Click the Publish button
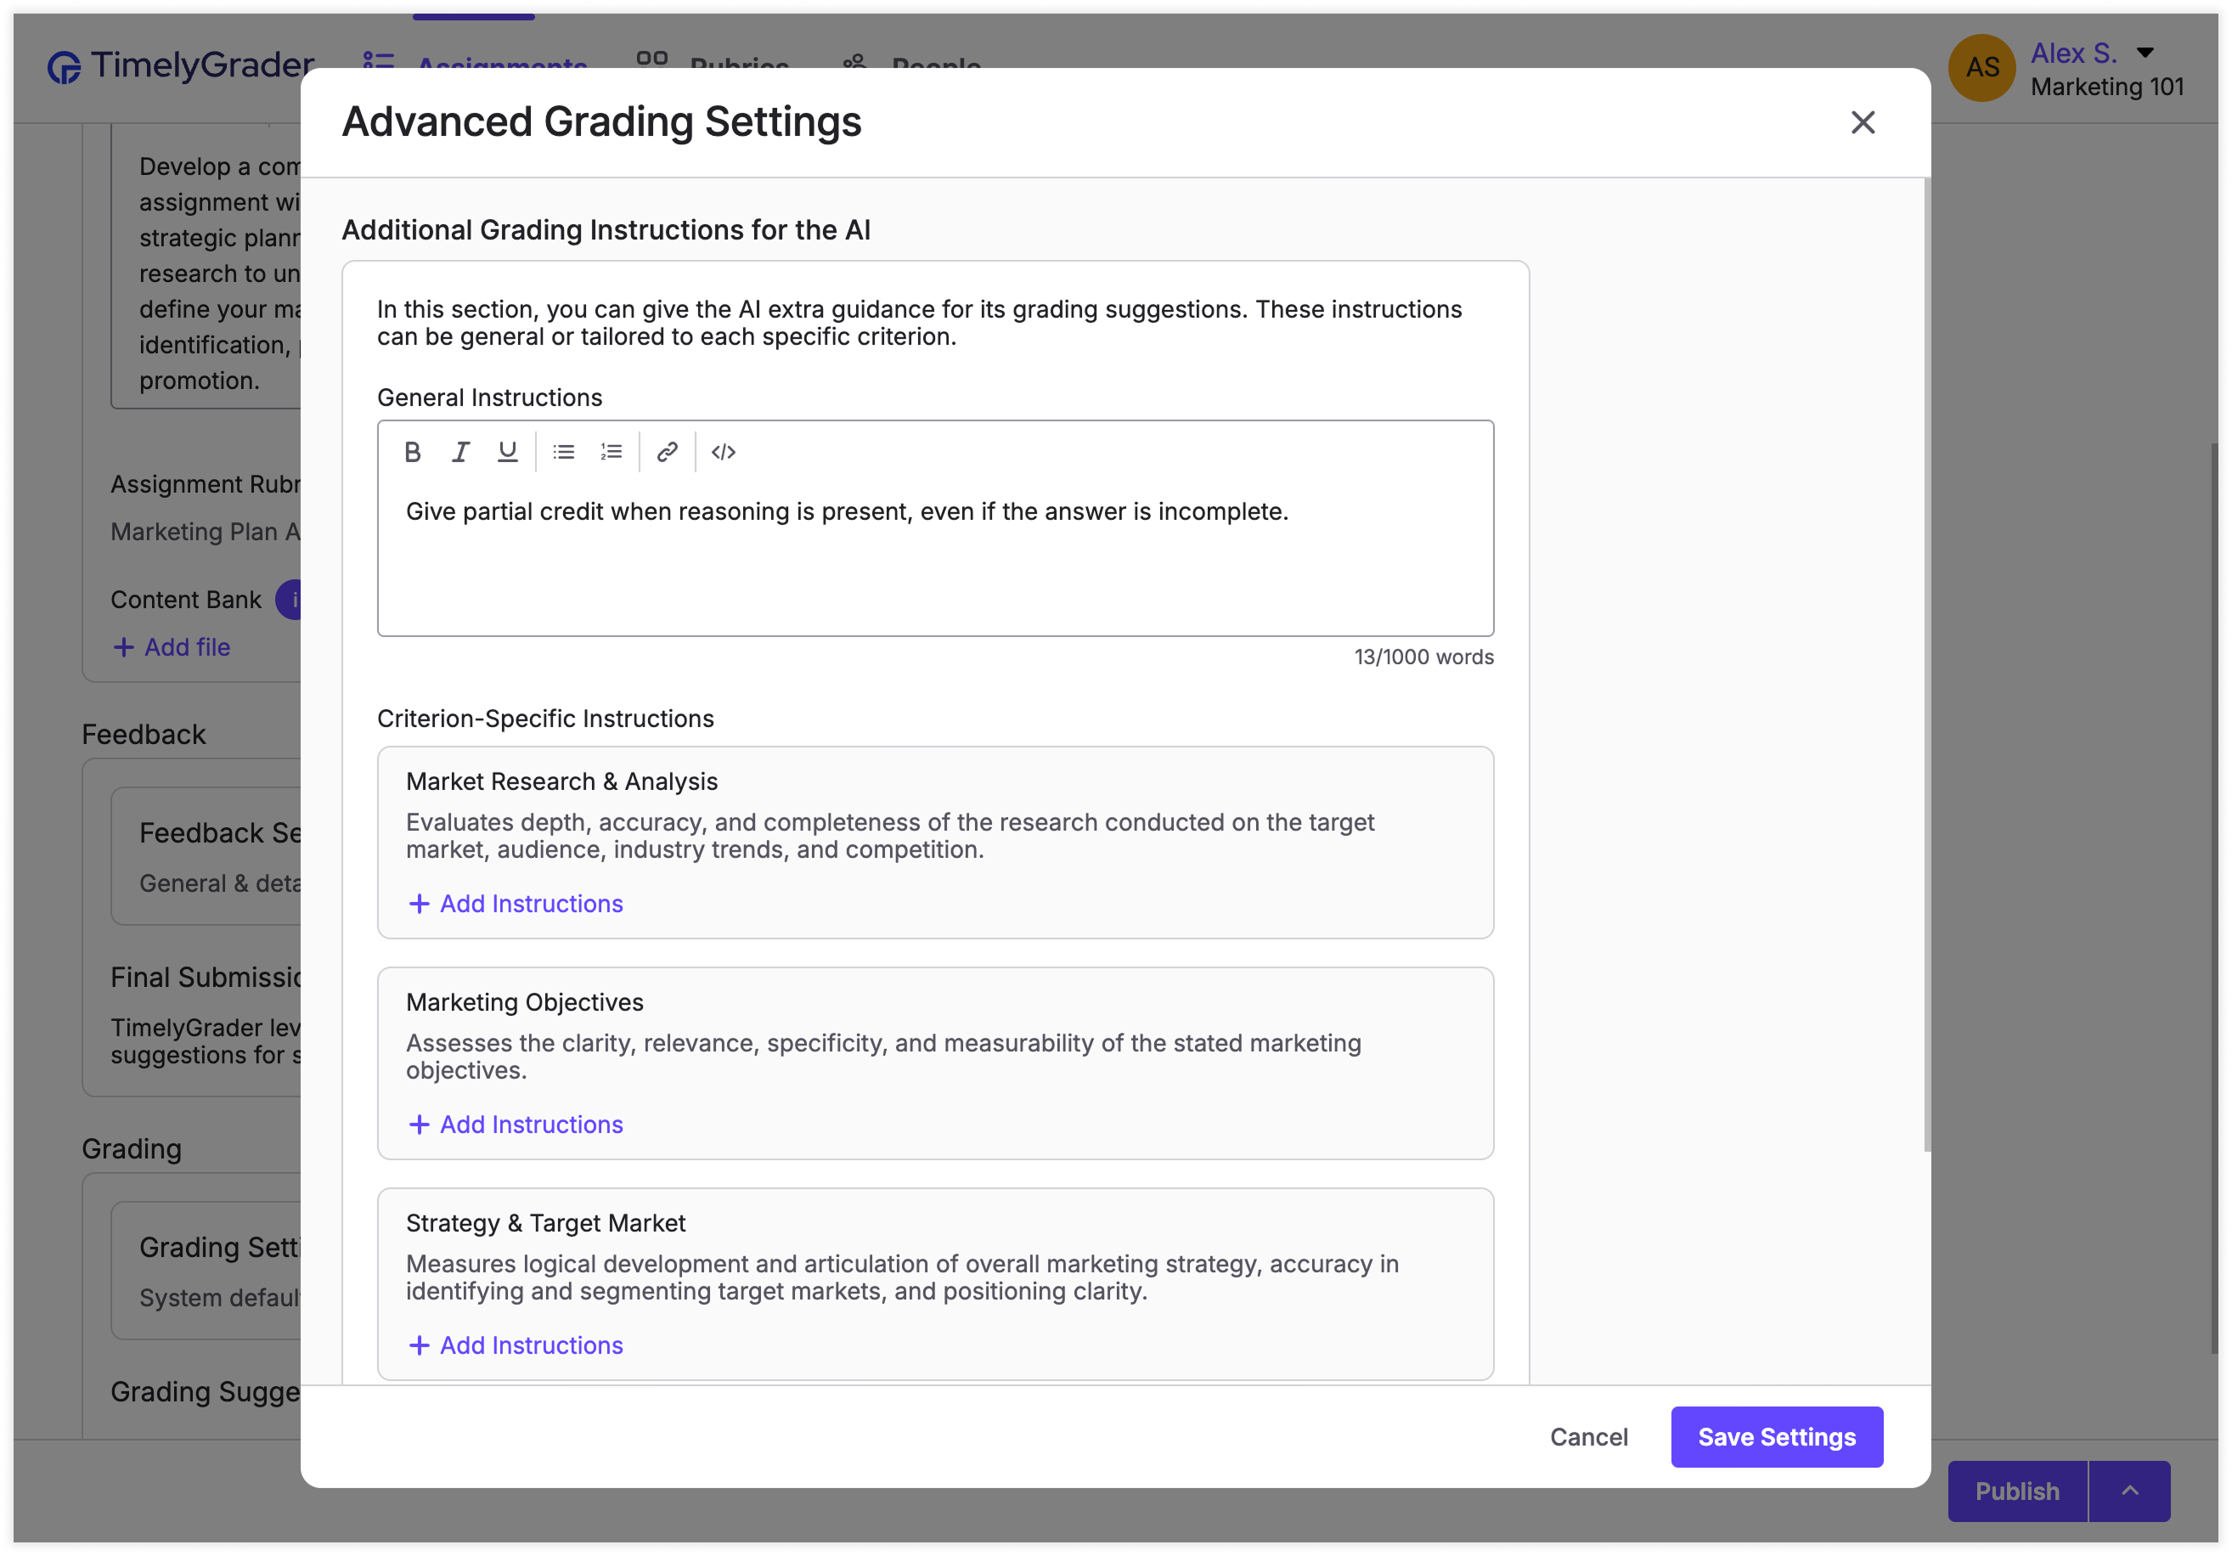 pyautogui.click(x=2016, y=1490)
